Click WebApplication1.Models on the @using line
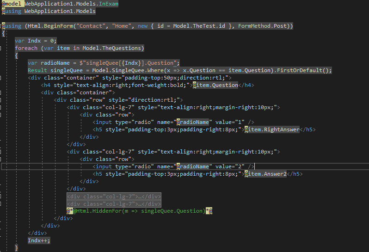Viewport: 369px width, 252px height. pos(60,11)
